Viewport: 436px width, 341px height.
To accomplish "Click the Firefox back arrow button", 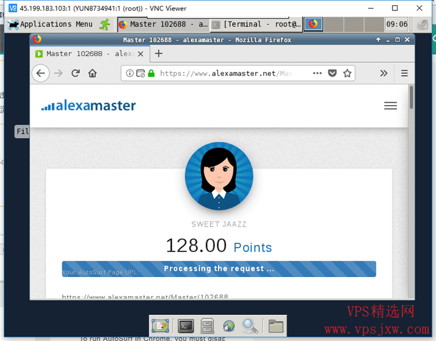I will (40, 73).
